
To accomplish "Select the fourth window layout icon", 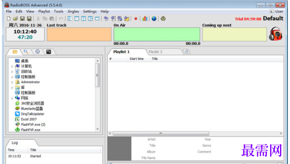I will click(91, 19).
